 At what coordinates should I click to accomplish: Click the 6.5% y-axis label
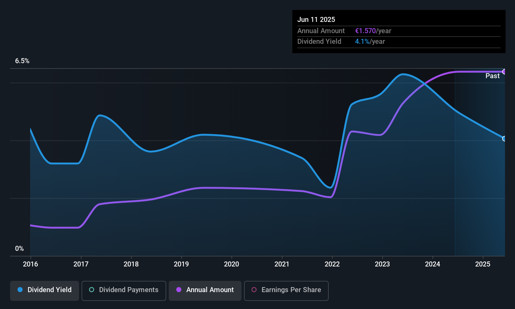[x=22, y=61]
